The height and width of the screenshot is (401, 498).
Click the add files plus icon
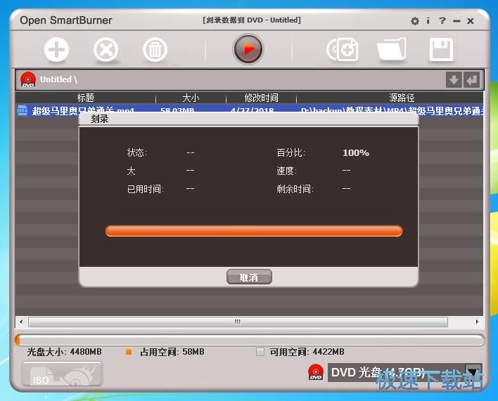[x=56, y=50]
